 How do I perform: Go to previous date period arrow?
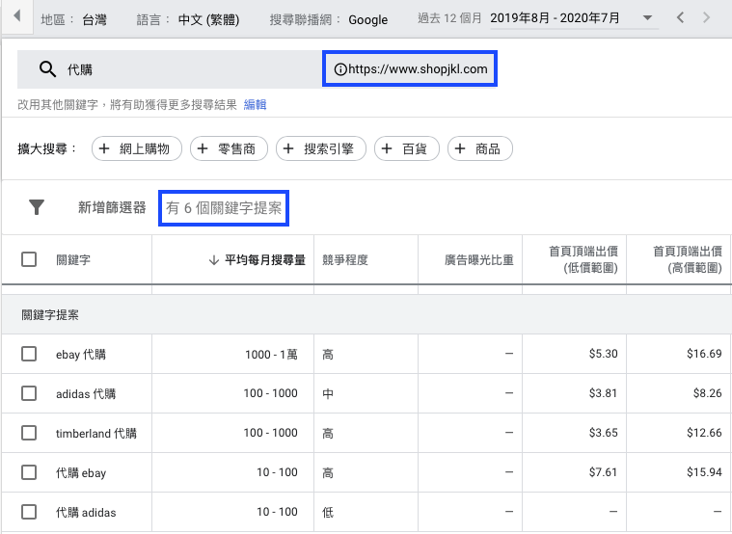point(682,18)
